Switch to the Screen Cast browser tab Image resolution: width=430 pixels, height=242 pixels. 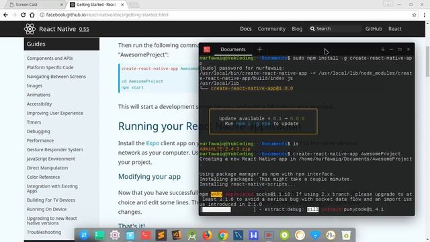(x=36, y=5)
